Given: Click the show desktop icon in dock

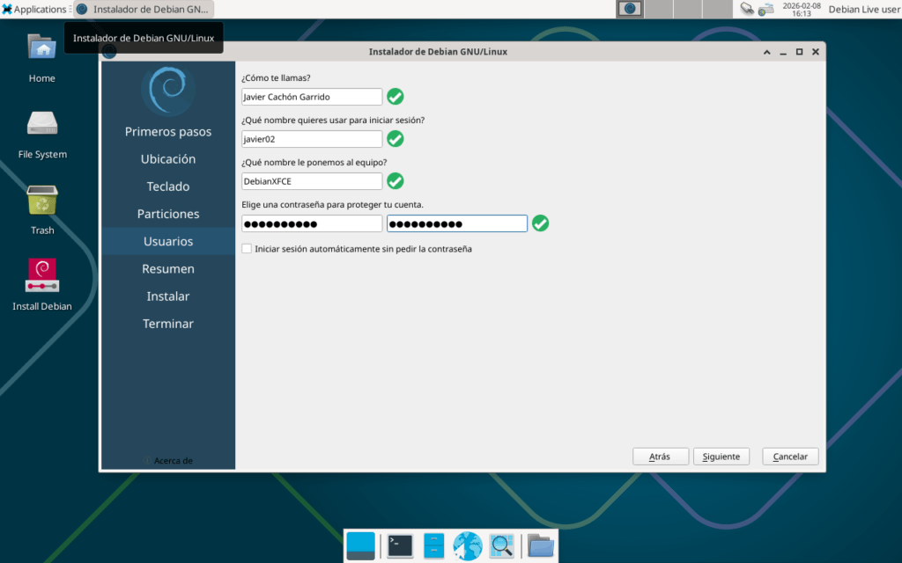Looking at the screenshot, I should (360, 546).
